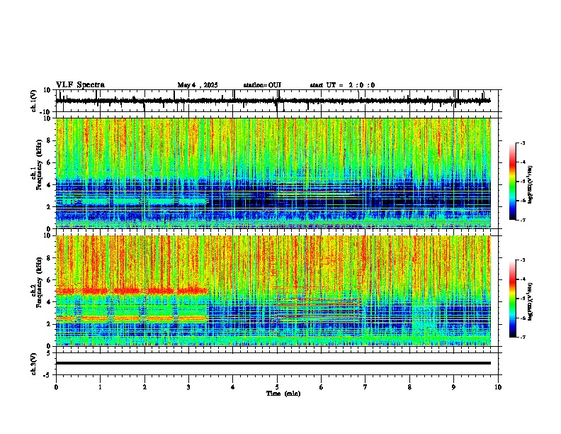Click the ch.1 colorbar log(PSD) label
The width and height of the screenshot is (561, 434).
pyautogui.click(x=531, y=184)
